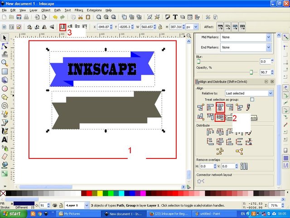Open Relative to Last selected dropdown
Image resolution: width=290 pixels, height=218 pixels.
pos(249,93)
